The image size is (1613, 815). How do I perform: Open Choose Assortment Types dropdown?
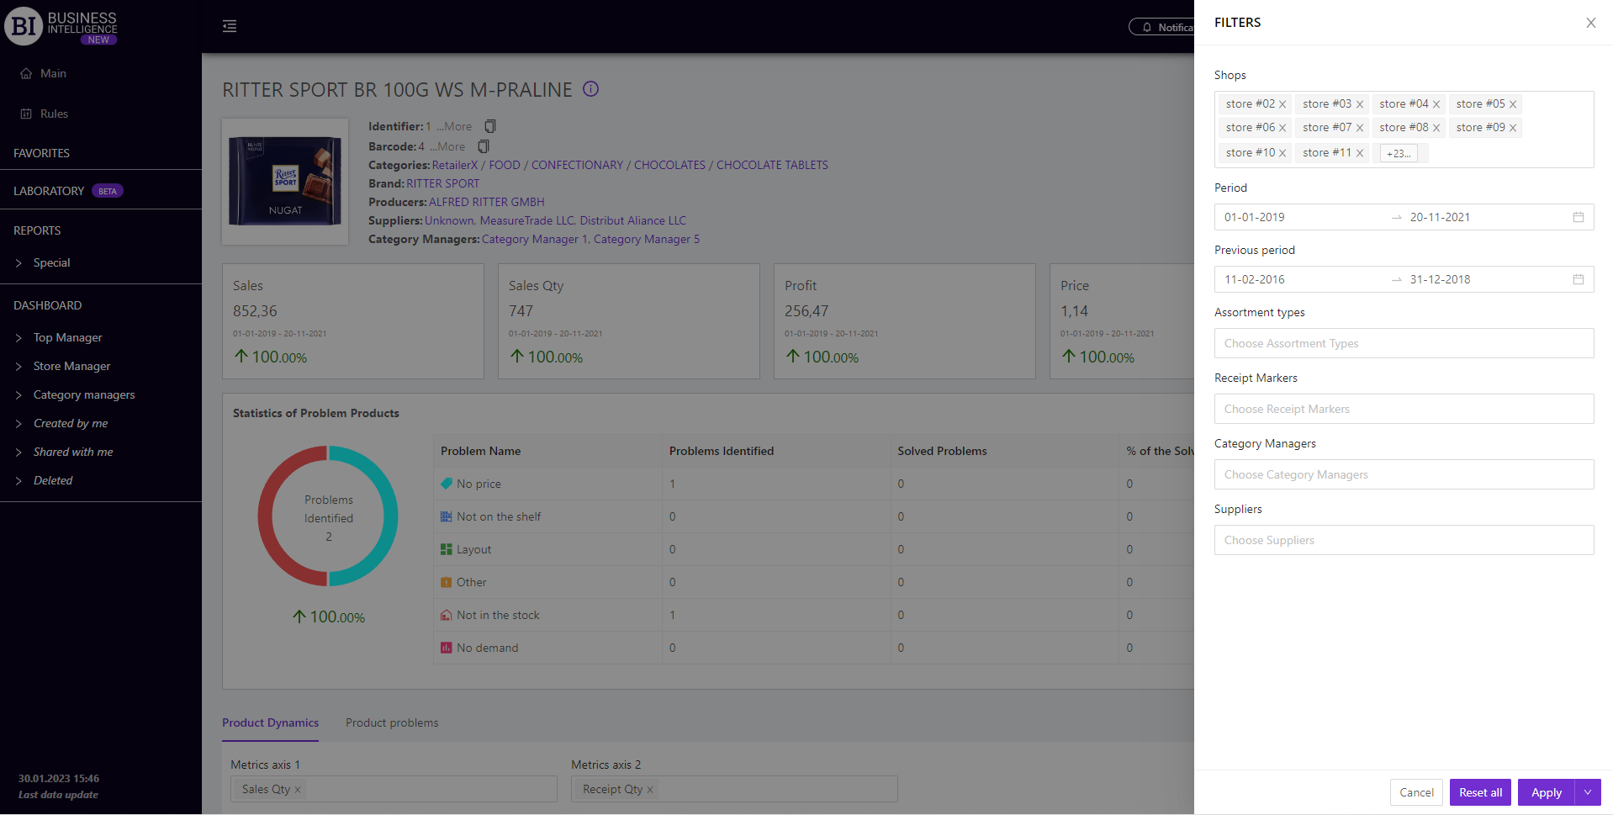click(1403, 343)
